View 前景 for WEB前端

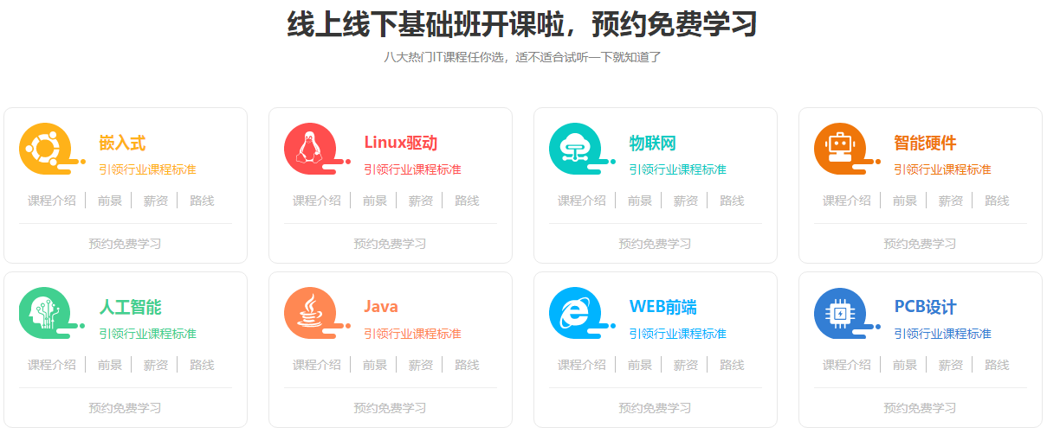pyautogui.click(x=639, y=365)
